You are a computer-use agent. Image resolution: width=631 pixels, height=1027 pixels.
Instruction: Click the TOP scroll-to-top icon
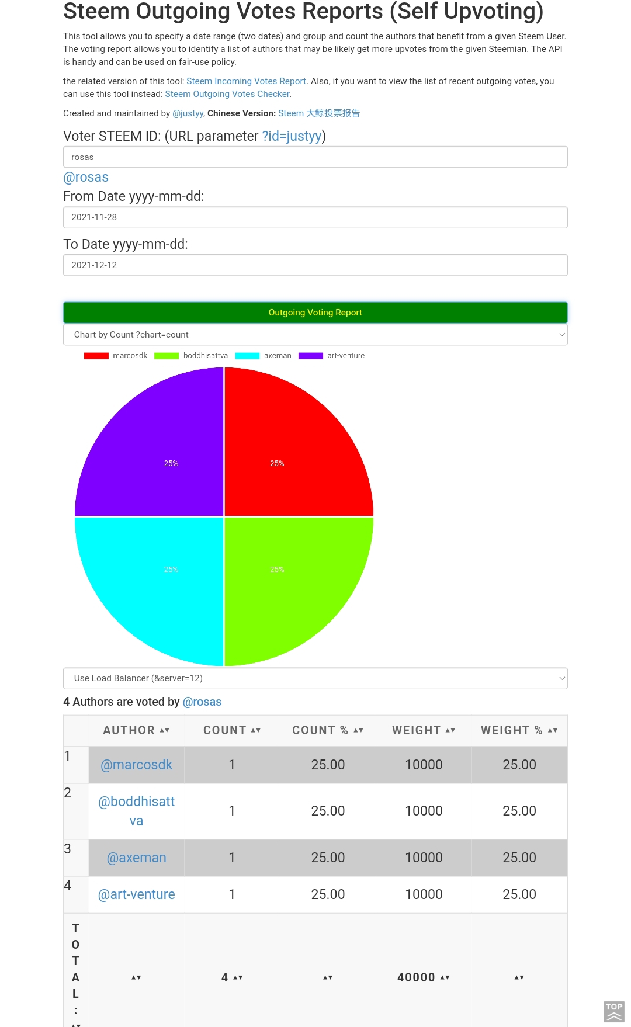coord(614,1012)
